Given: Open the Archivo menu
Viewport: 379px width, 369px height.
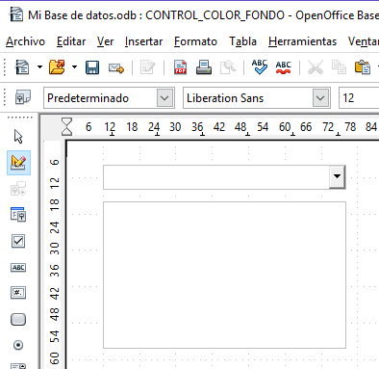Looking at the screenshot, I should point(25,41).
